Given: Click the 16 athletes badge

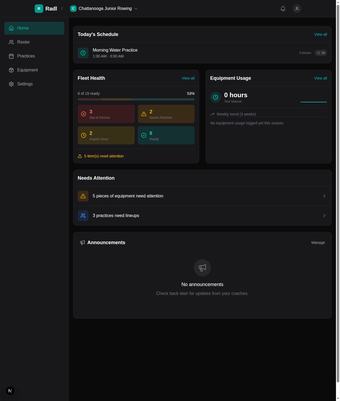Looking at the screenshot, I should pos(321,53).
